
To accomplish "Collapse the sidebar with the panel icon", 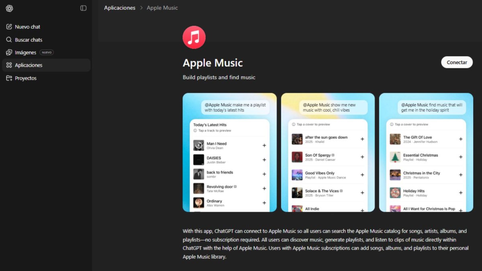I will pos(83,8).
